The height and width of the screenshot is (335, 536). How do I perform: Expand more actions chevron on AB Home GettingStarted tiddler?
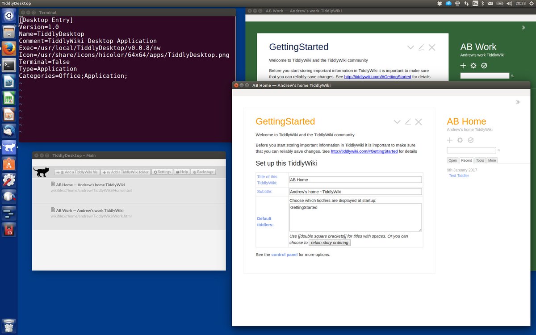[x=397, y=122]
